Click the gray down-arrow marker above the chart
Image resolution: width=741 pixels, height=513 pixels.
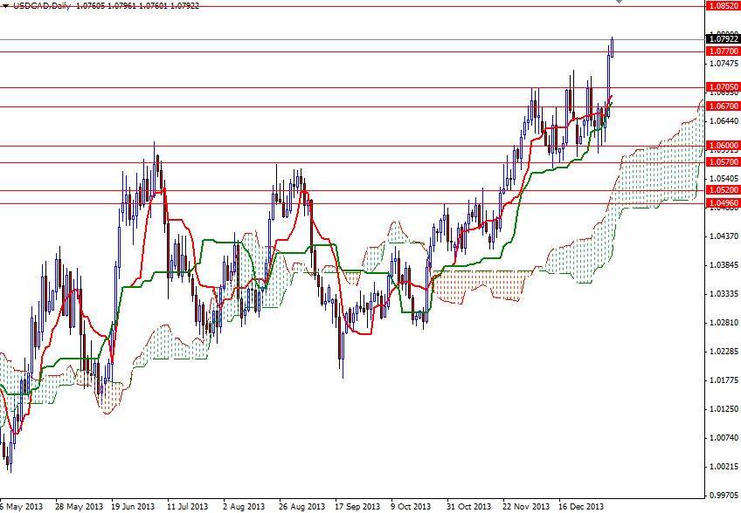pos(620,3)
